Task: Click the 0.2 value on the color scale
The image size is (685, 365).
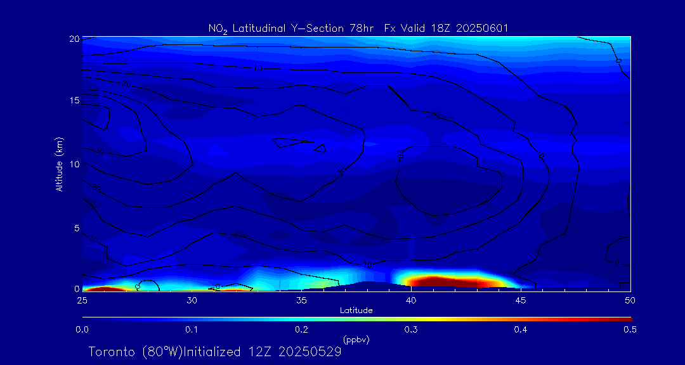Action: [x=301, y=330]
